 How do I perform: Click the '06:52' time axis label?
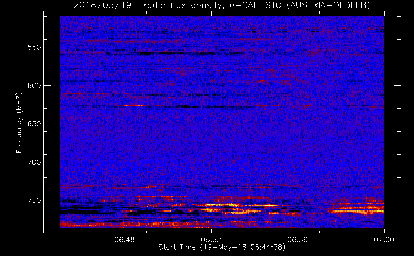(211, 240)
